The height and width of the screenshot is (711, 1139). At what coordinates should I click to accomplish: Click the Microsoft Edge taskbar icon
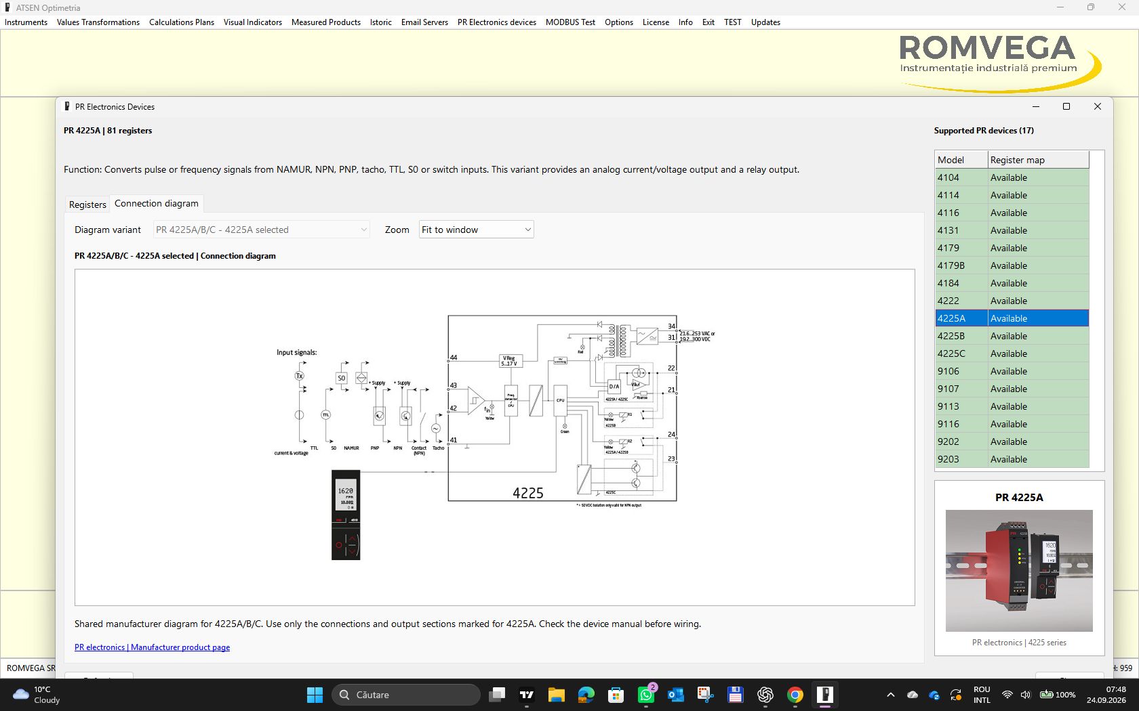pos(586,695)
